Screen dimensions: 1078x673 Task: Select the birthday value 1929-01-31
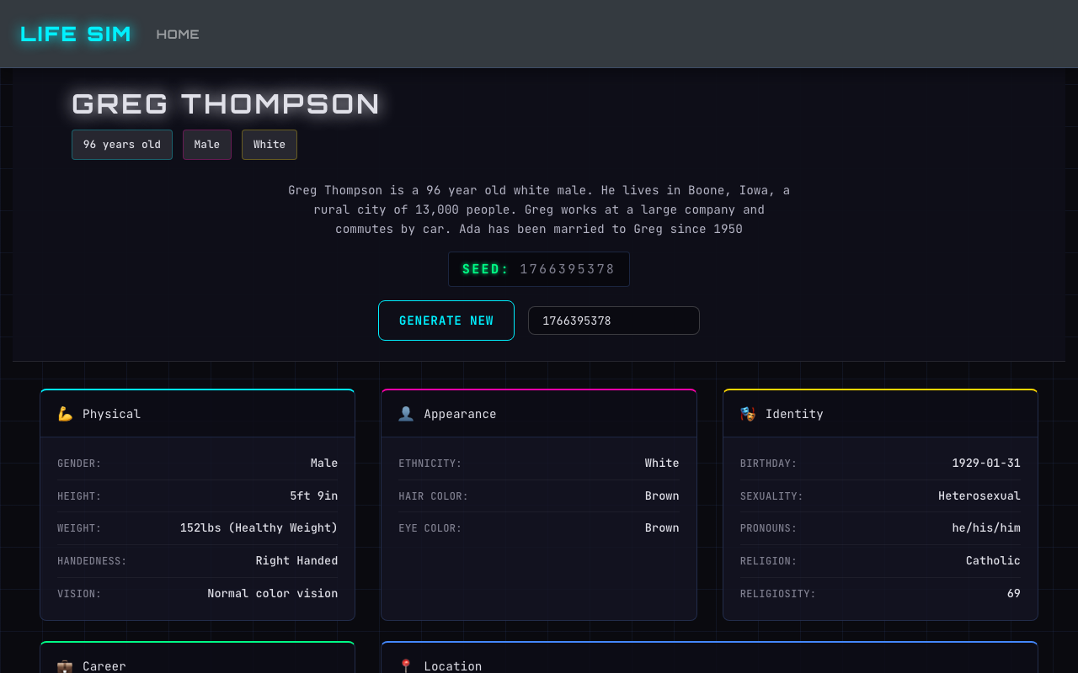[x=985, y=464]
